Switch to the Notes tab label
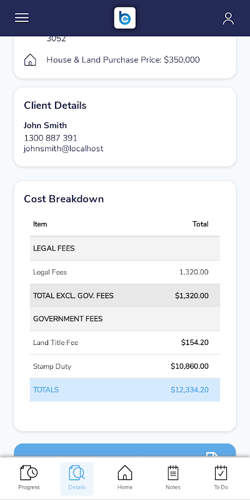The width and height of the screenshot is (250, 500). pos(173,487)
